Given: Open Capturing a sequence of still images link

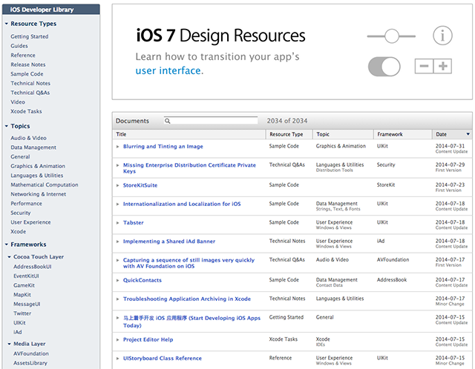Looking at the screenshot, I should [x=189, y=263].
